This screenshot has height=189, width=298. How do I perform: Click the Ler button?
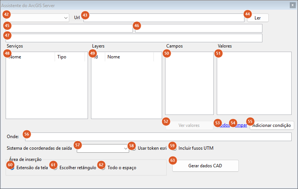tap(258, 18)
